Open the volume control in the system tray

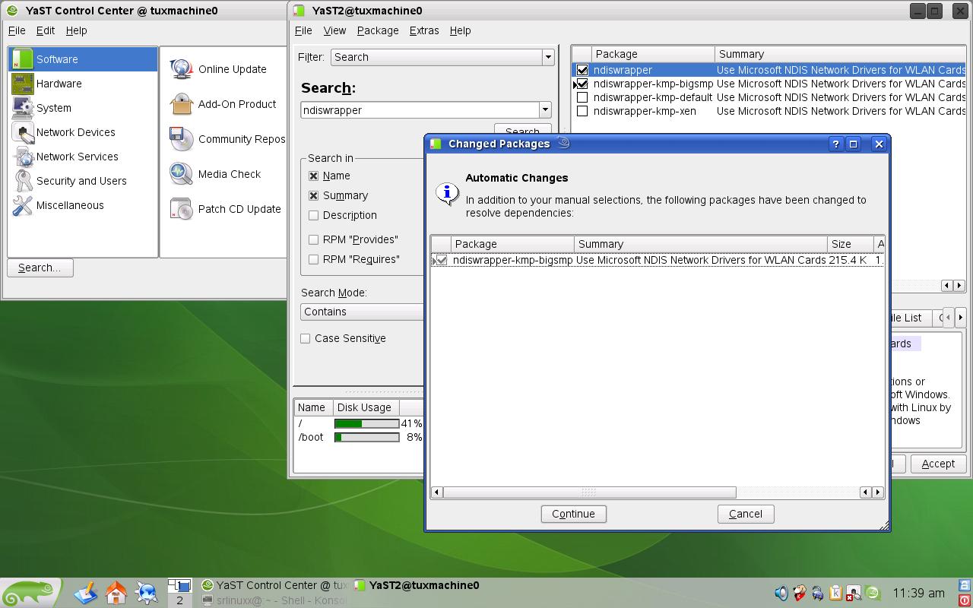[x=781, y=593]
